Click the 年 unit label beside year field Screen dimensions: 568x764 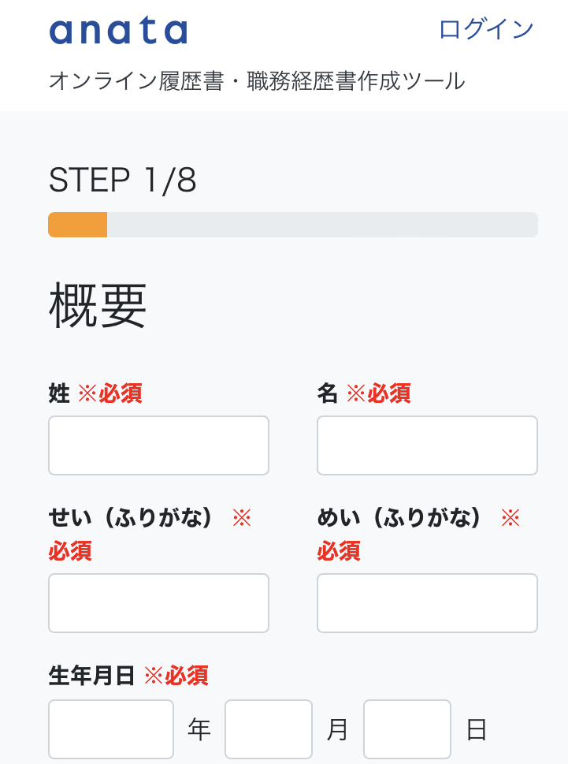tap(199, 729)
